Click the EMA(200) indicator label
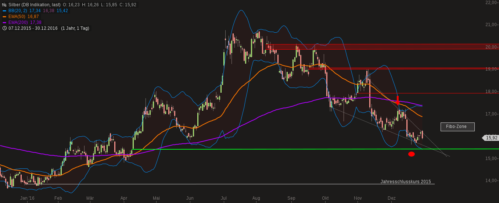 point(18,22)
